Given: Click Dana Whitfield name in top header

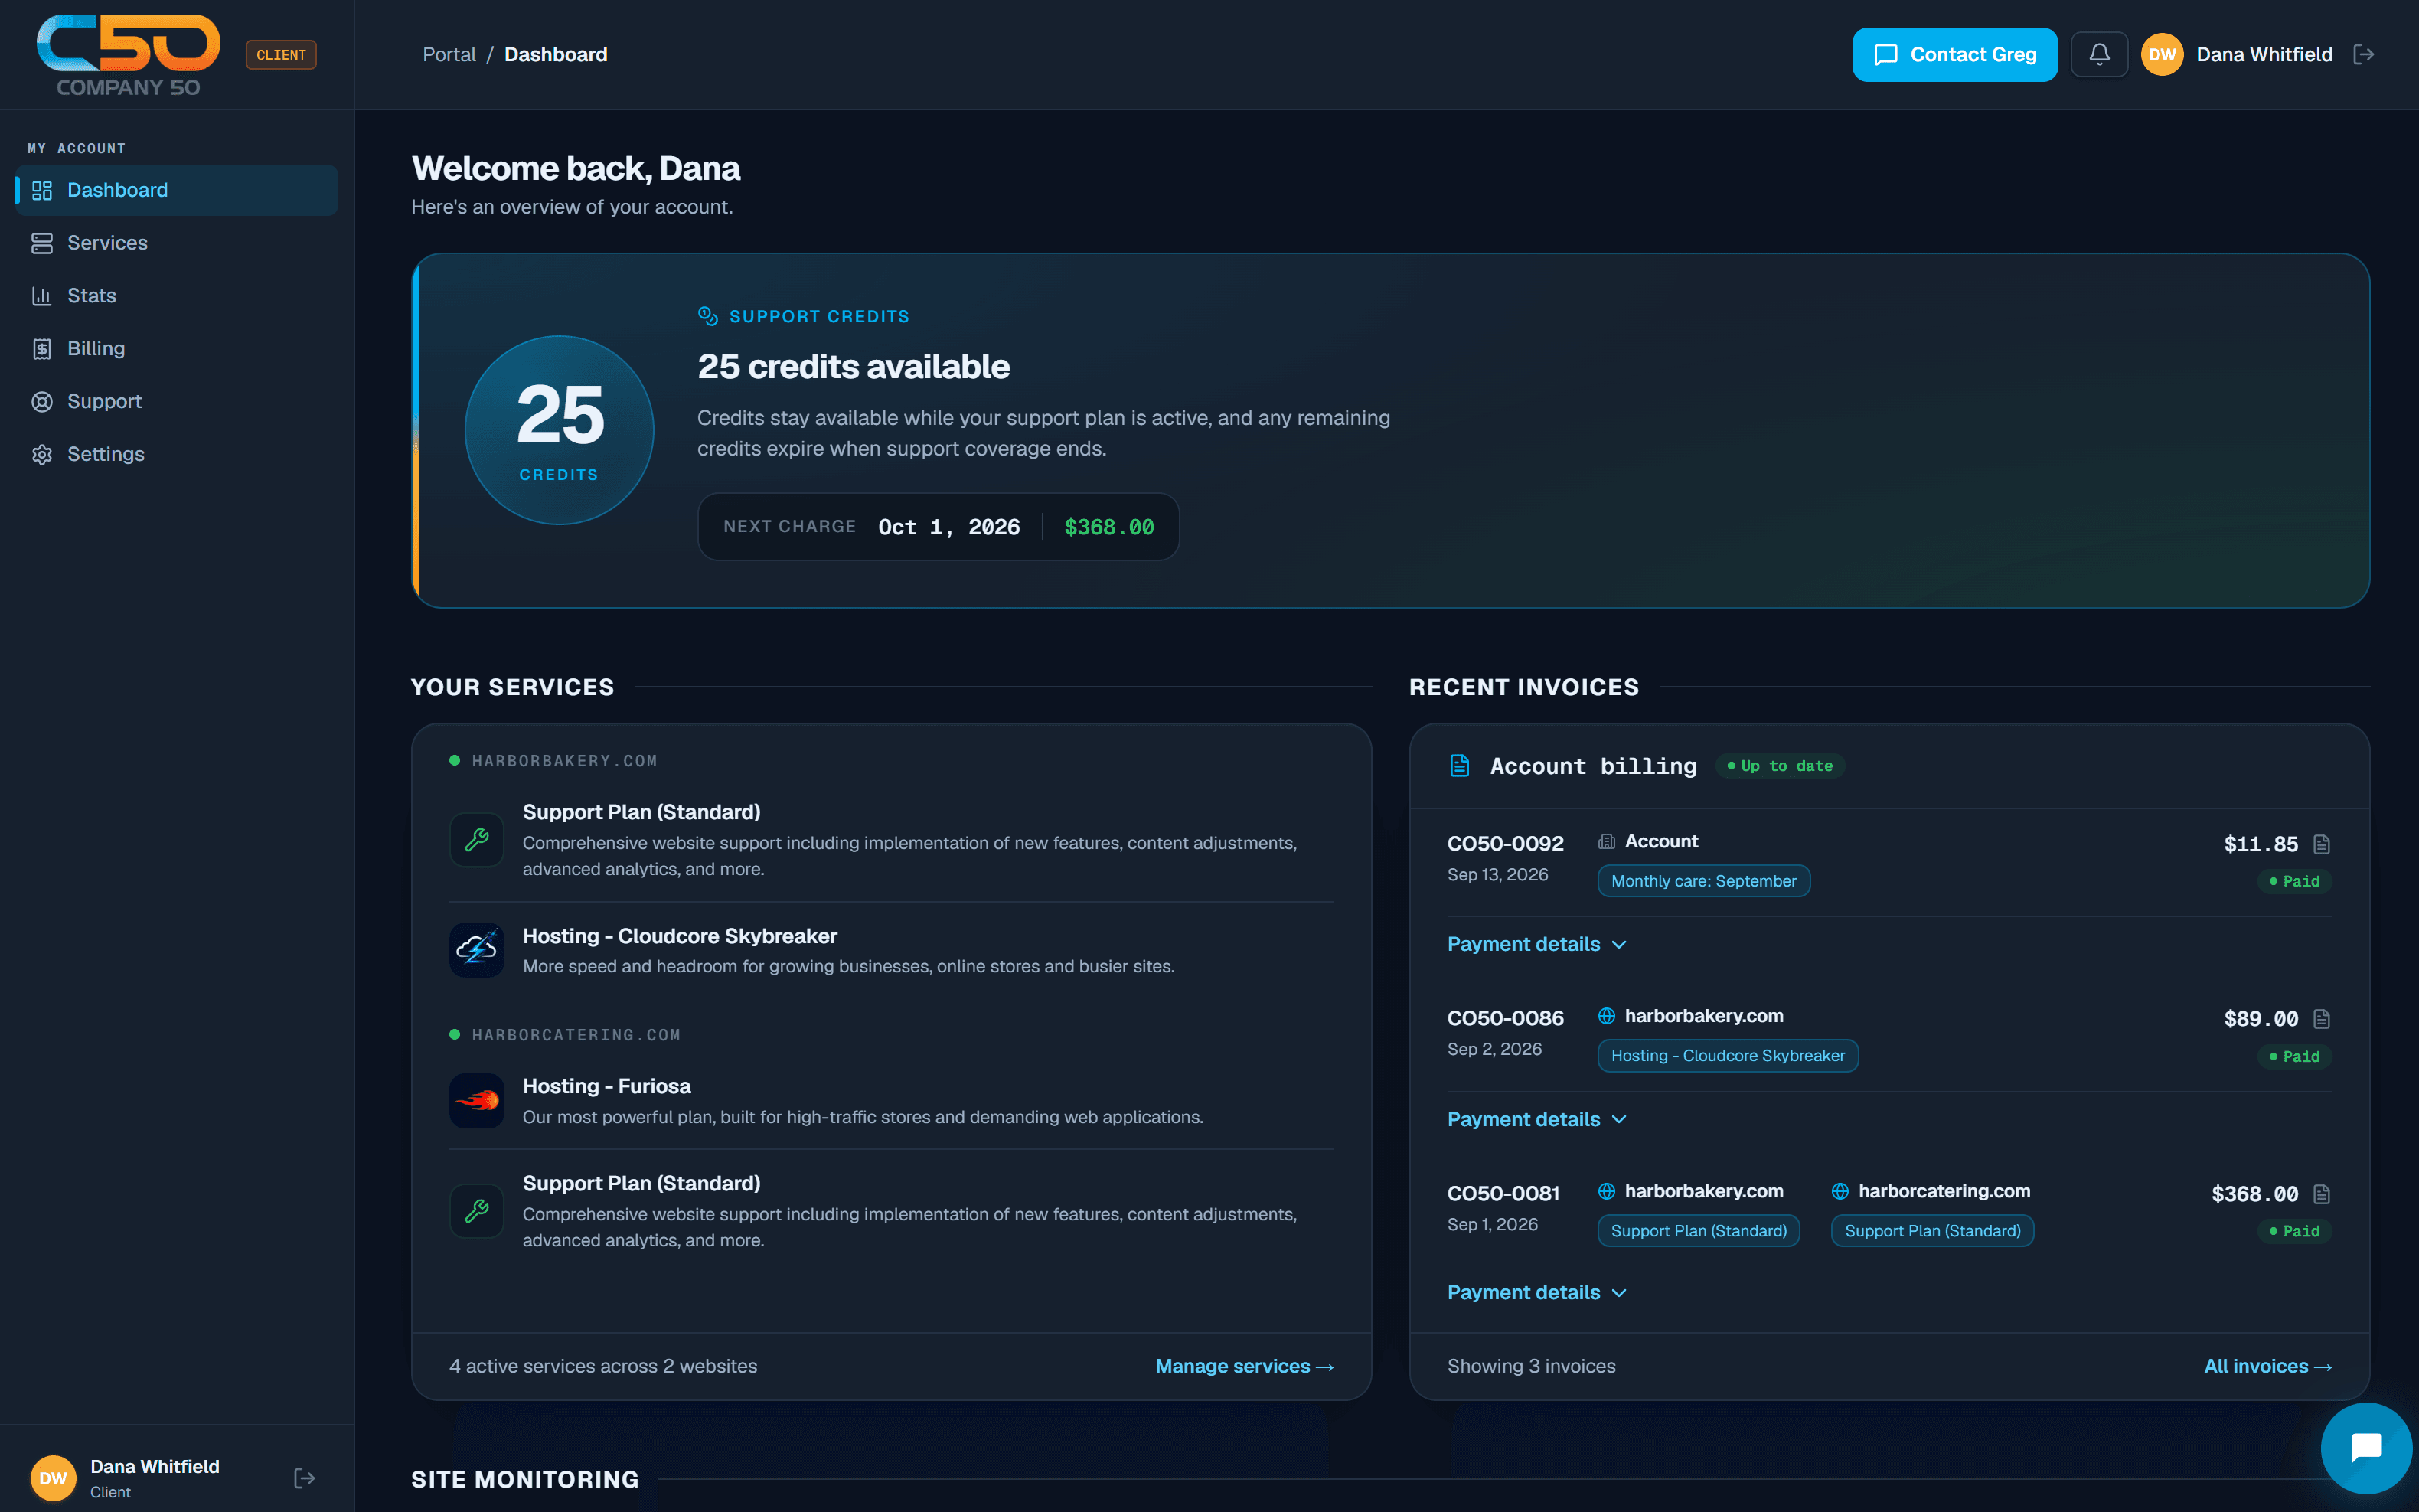Looking at the screenshot, I should point(2264,54).
